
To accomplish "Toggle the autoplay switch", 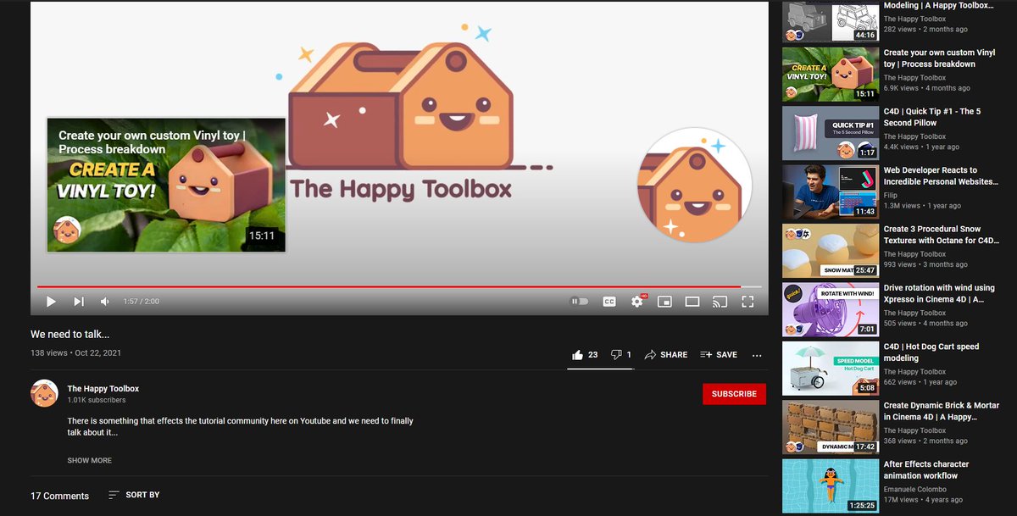I will pyautogui.click(x=580, y=301).
